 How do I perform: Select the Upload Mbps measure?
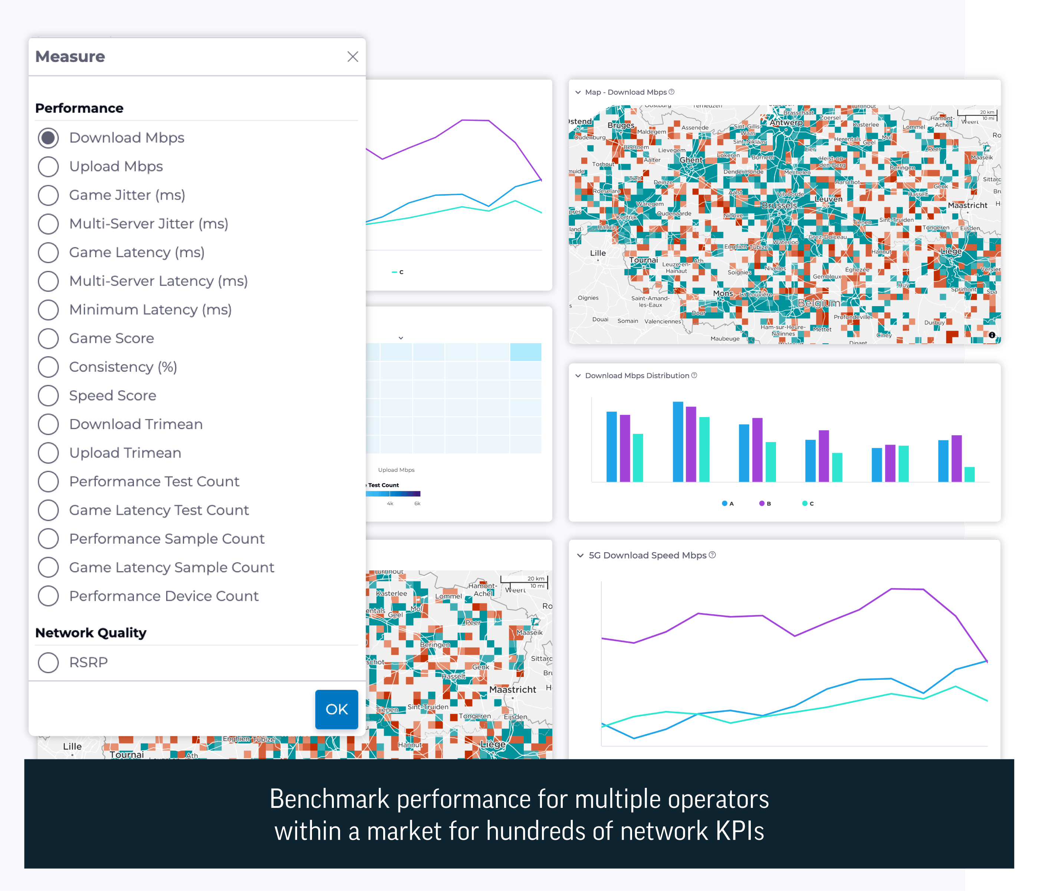49,166
